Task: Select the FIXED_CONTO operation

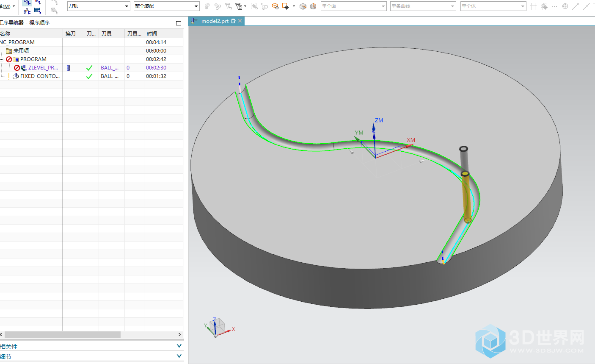Action: pos(40,76)
